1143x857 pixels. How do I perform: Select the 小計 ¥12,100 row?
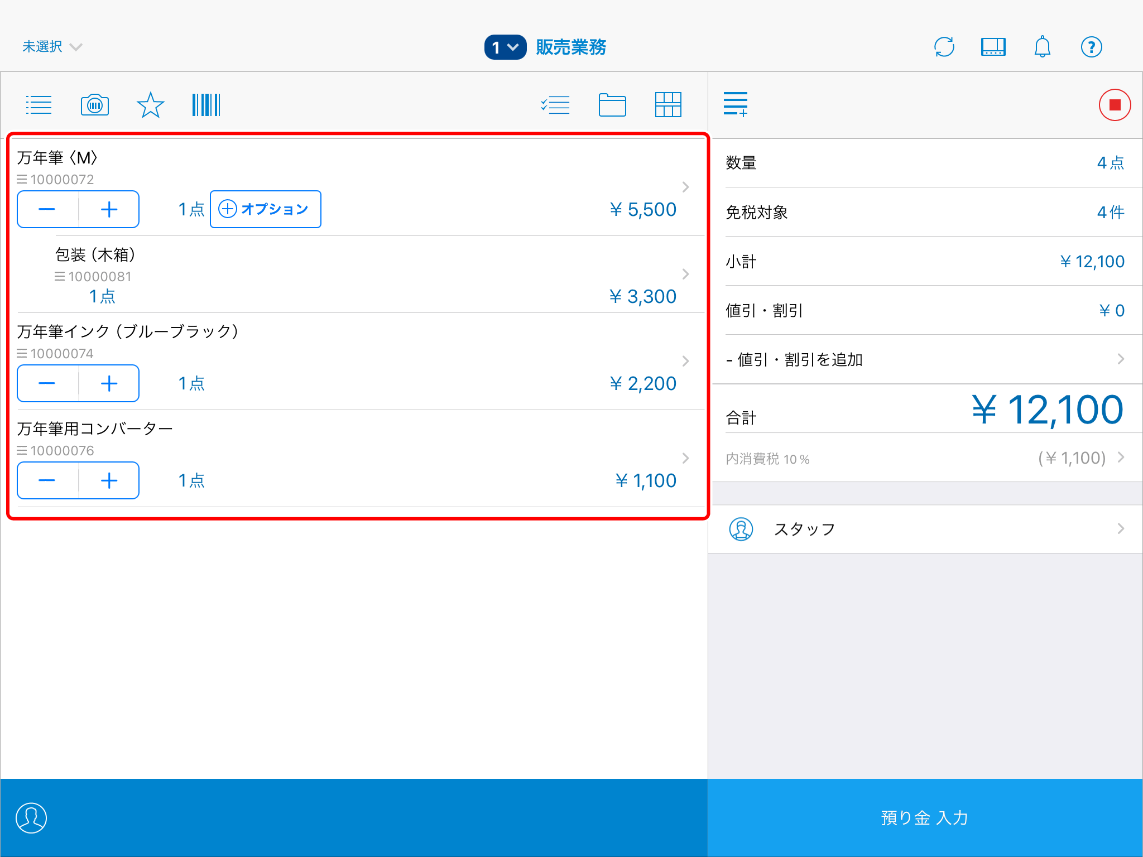coord(925,261)
